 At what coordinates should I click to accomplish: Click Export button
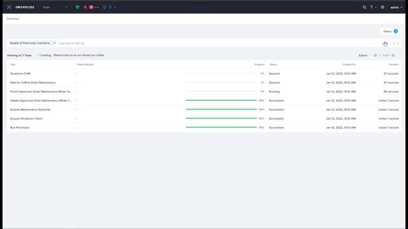pos(363,55)
